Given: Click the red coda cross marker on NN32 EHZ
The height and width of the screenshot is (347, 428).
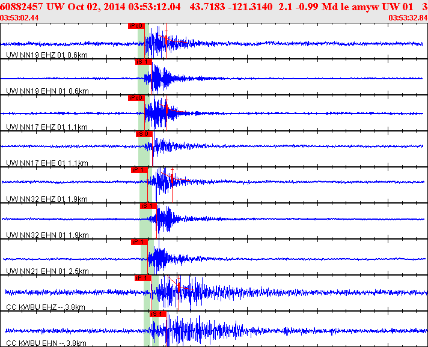Looking at the screenshot, I should pos(173,170).
